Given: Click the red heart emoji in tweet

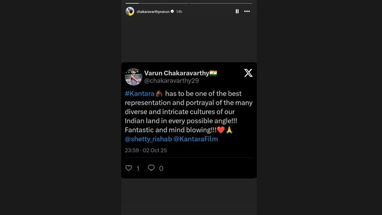Looking at the screenshot, I should point(221,130).
